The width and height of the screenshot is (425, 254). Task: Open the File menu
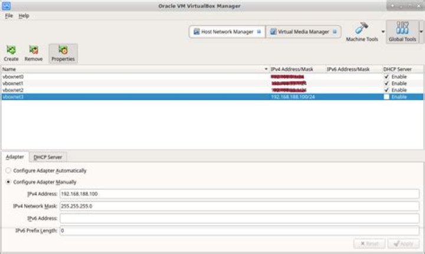tap(9, 16)
